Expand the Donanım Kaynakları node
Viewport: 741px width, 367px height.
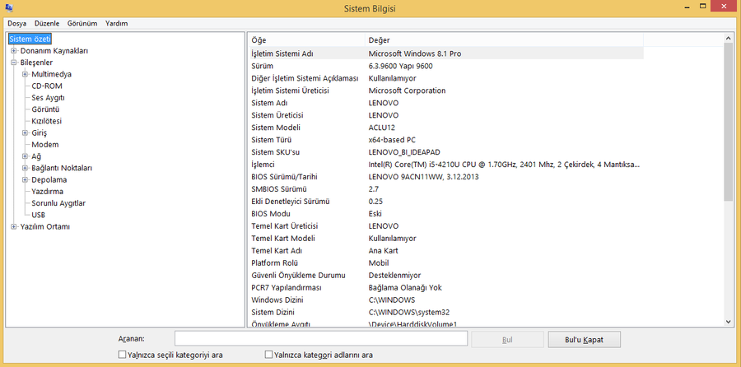click(14, 51)
